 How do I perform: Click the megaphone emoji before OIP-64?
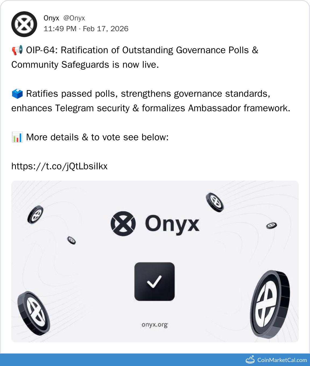coord(17,50)
